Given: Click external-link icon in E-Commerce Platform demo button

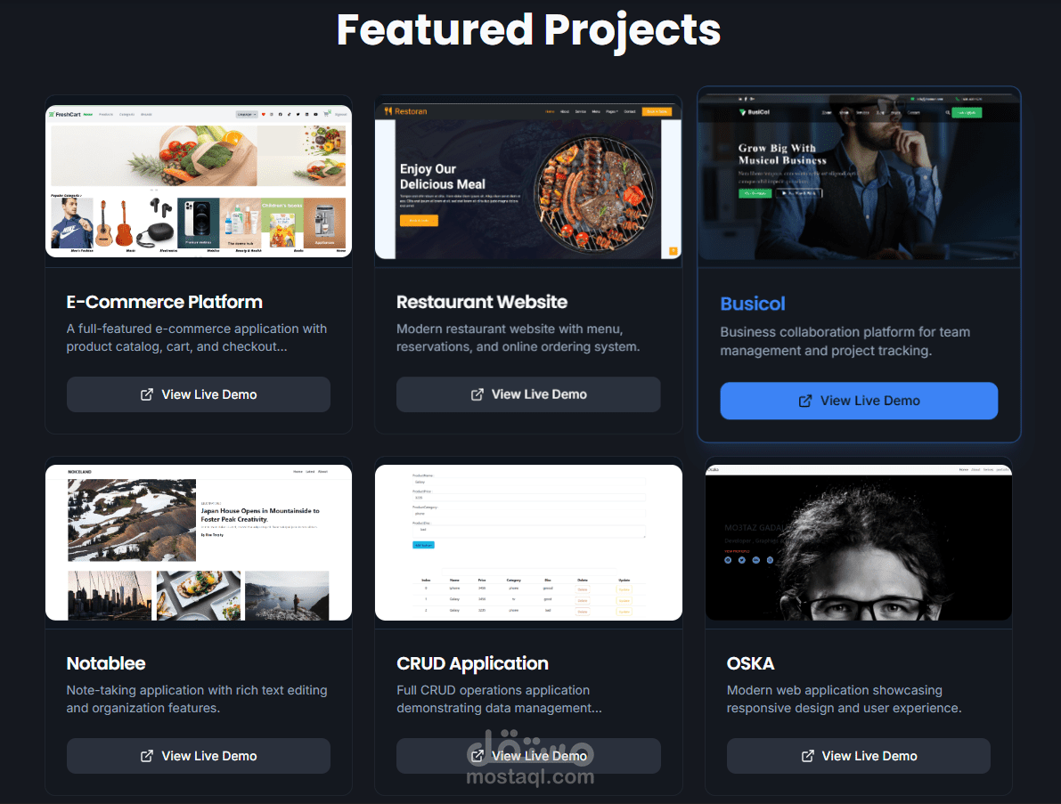Looking at the screenshot, I should click(x=146, y=394).
